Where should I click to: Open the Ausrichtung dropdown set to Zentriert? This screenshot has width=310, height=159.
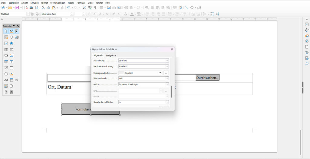167,60
